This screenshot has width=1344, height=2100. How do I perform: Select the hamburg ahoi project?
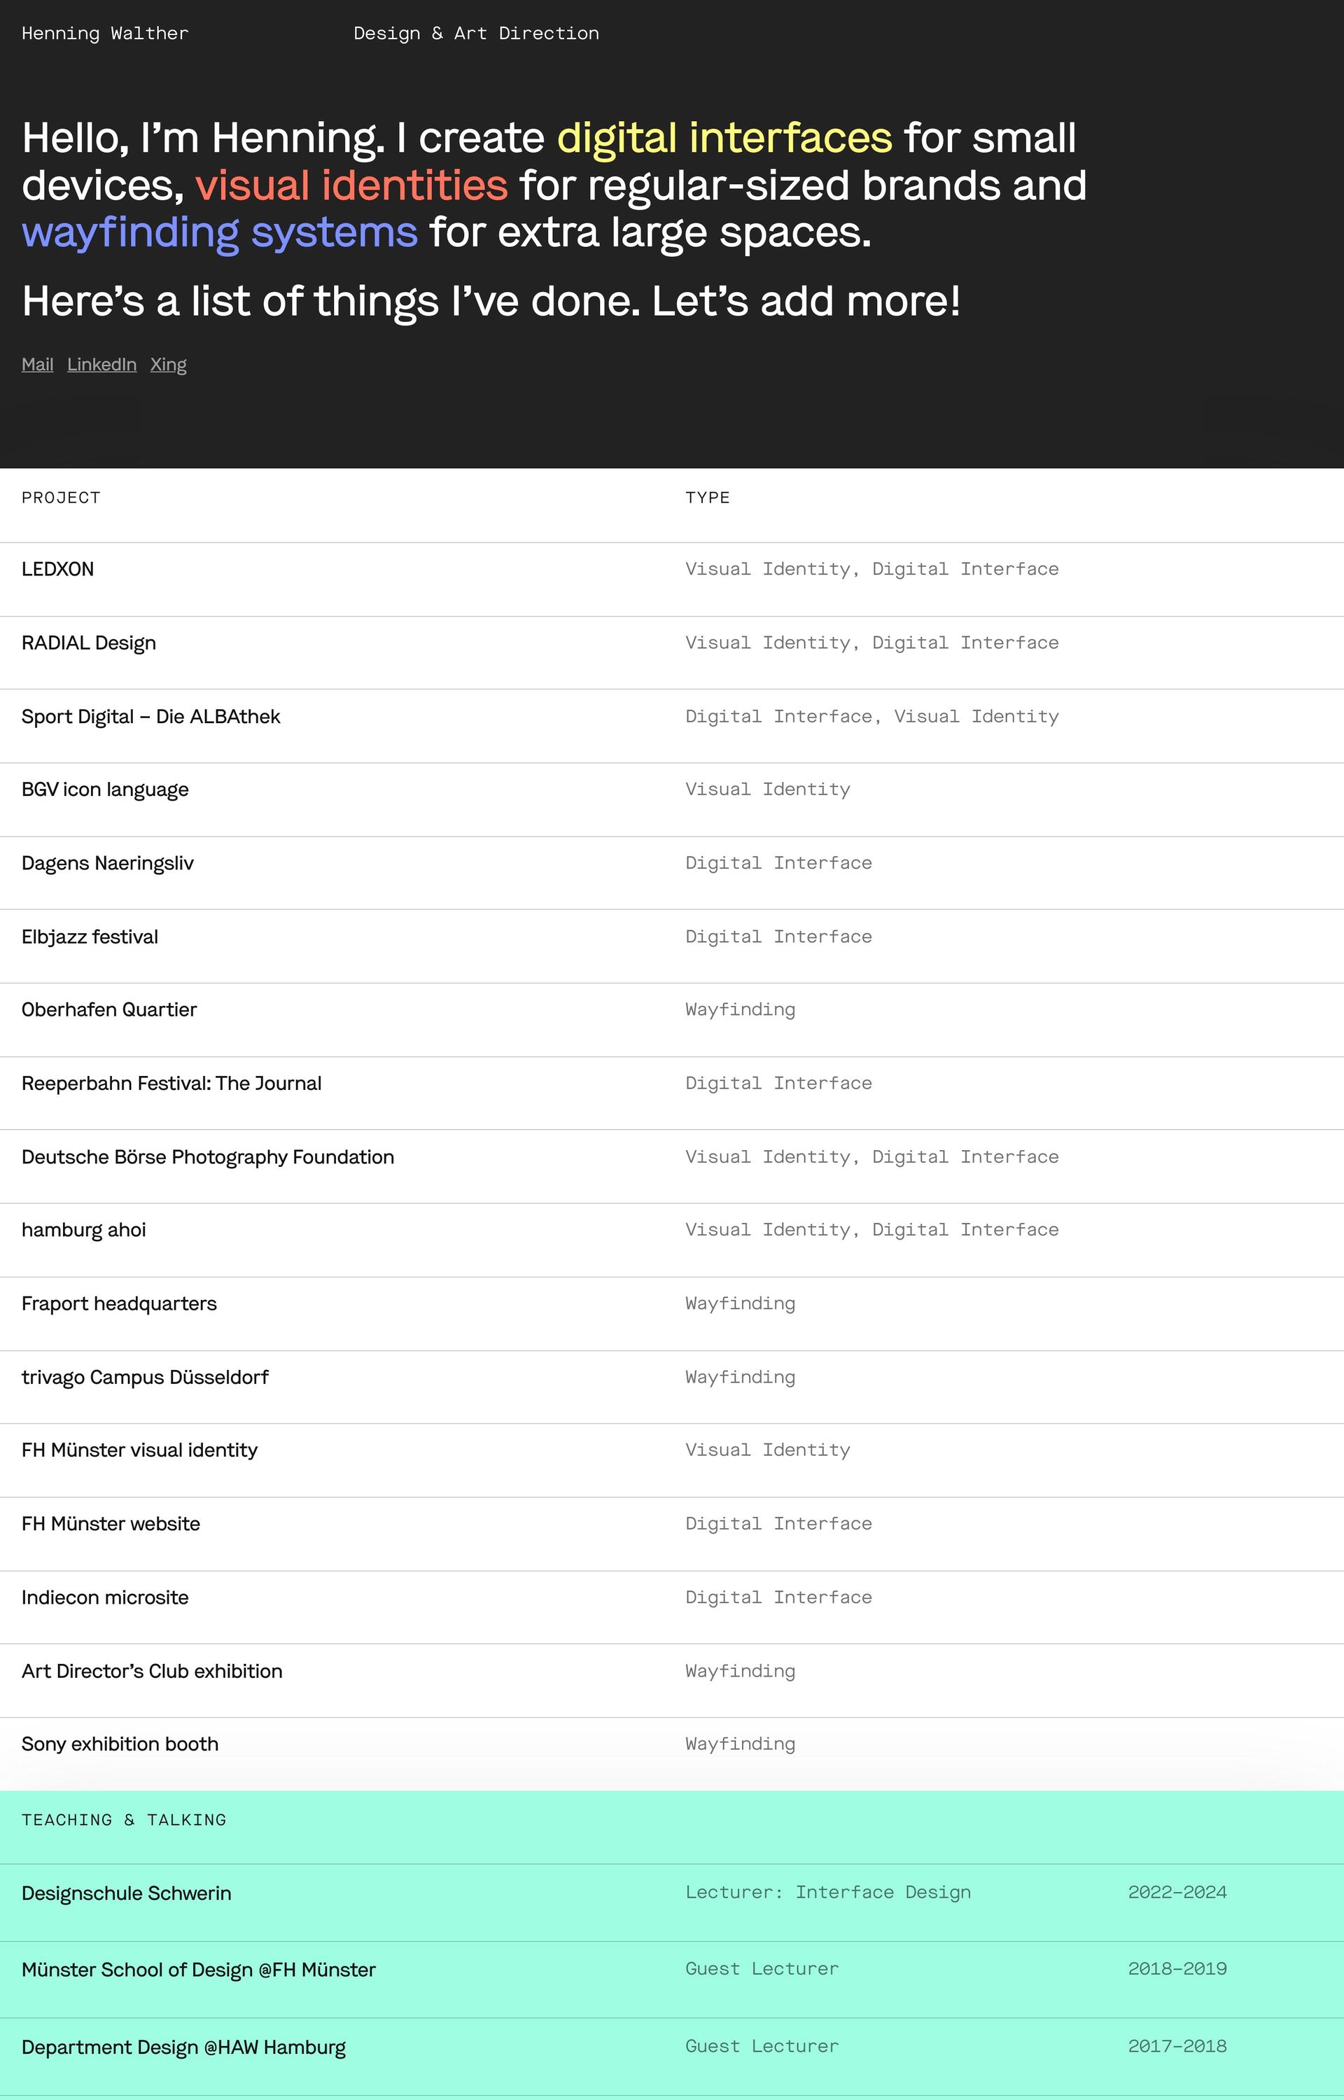(84, 1230)
